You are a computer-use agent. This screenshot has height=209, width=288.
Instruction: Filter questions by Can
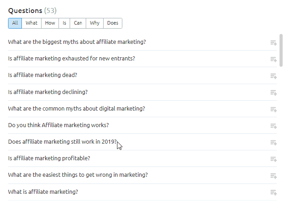(x=78, y=23)
